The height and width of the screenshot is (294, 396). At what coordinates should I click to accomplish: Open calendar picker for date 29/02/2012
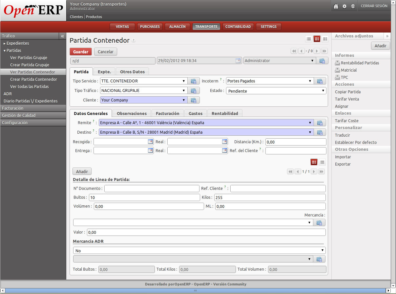click(x=238, y=61)
